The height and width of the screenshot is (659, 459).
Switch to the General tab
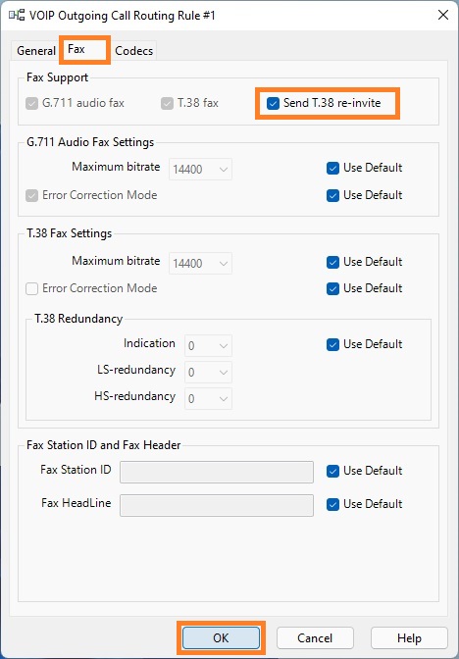coord(36,51)
